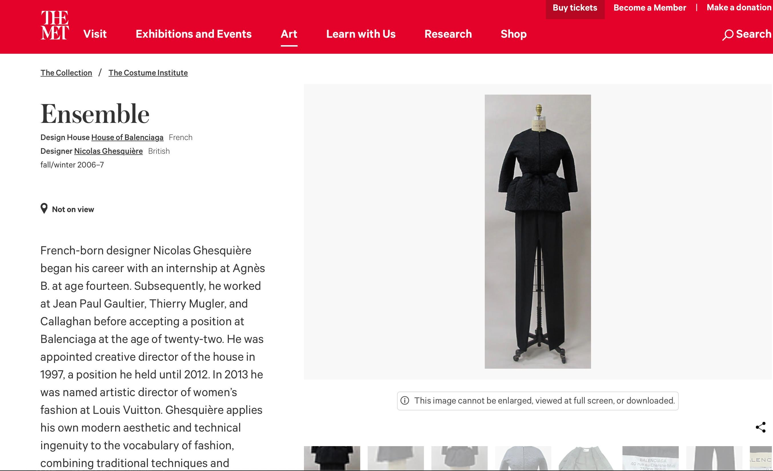Click the Ensemble title heading

[x=95, y=113]
